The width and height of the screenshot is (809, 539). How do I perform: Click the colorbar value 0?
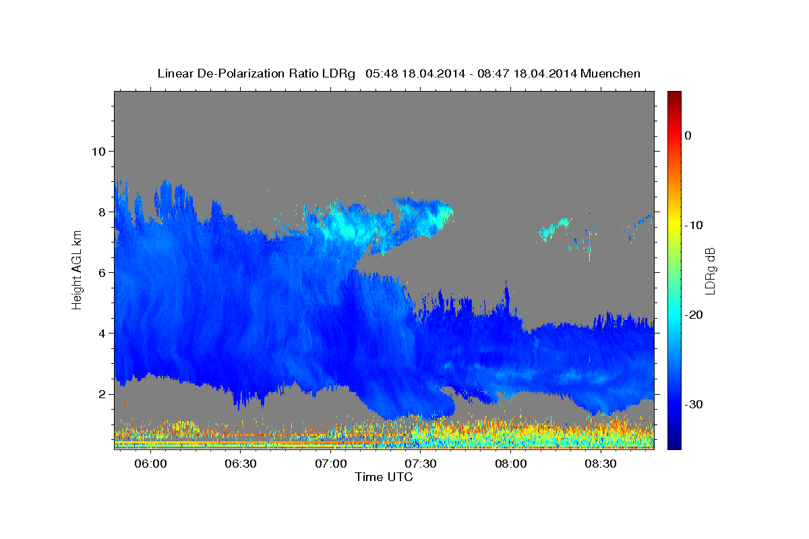click(688, 135)
